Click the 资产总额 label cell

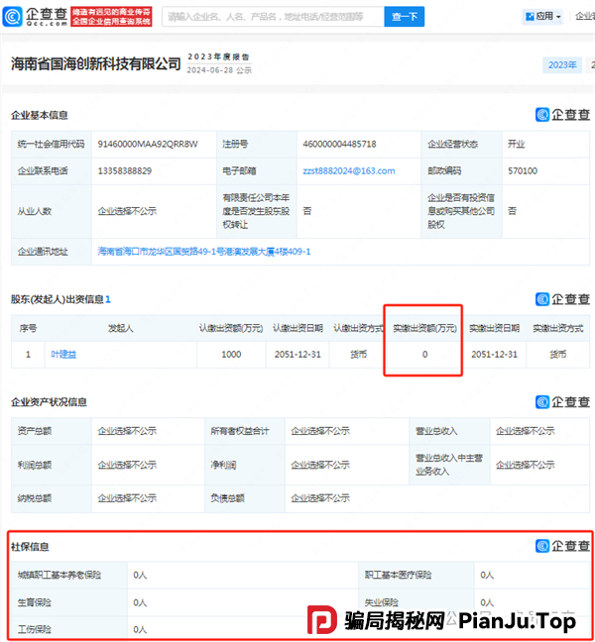coord(52,431)
